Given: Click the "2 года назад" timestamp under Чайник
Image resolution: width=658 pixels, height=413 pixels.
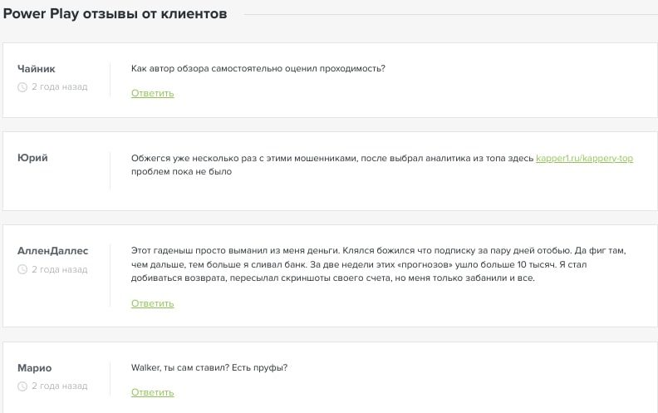Looking at the screenshot, I should (x=59, y=87).
